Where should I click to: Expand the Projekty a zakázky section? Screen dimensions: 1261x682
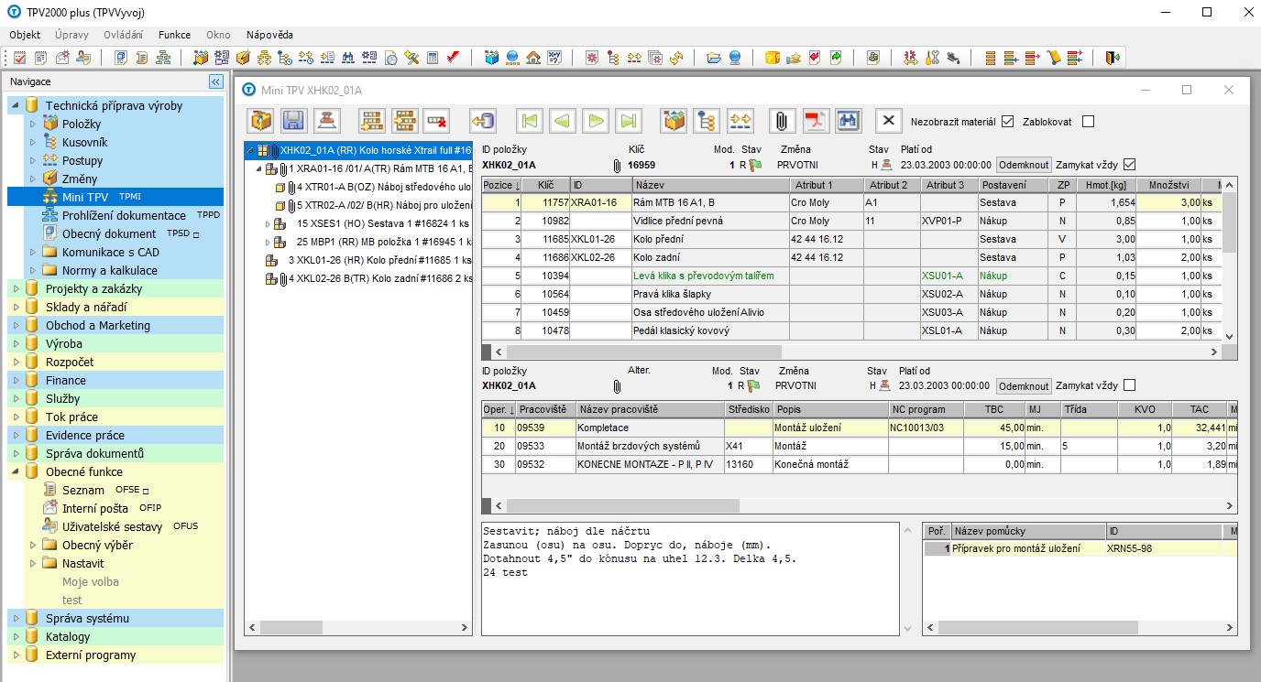tap(16, 288)
